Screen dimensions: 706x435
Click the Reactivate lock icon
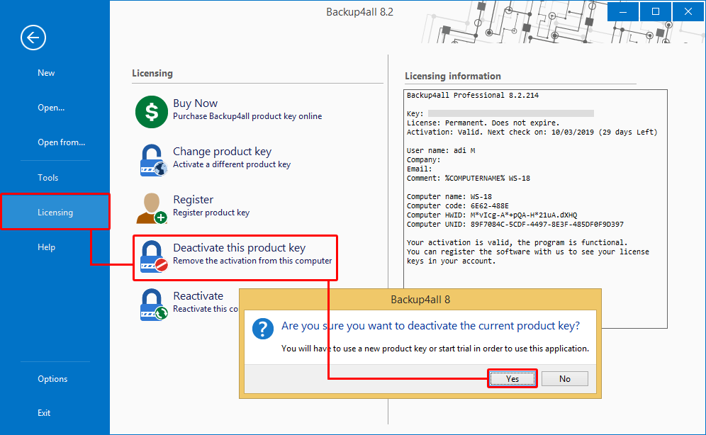click(152, 303)
